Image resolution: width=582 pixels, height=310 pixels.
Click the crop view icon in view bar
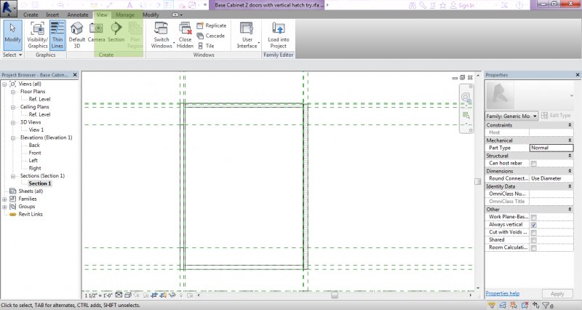tap(154, 295)
